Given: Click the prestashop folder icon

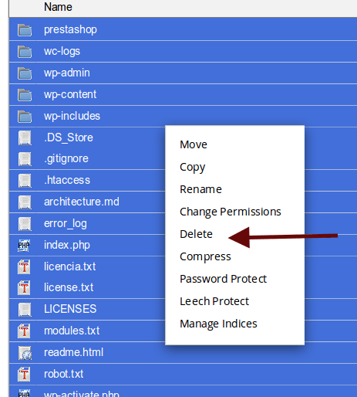Looking at the screenshot, I should (25, 30).
